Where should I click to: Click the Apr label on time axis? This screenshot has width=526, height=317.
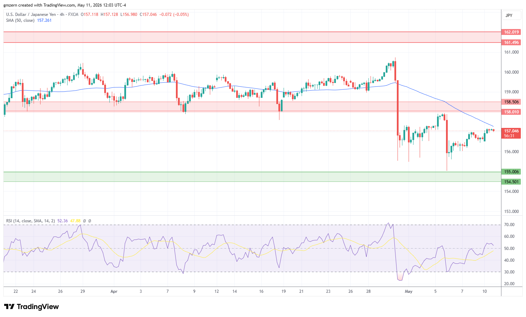(114, 291)
